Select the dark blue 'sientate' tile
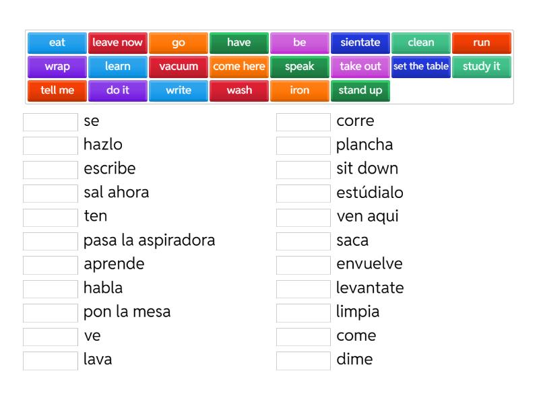 [x=360, y=42]
